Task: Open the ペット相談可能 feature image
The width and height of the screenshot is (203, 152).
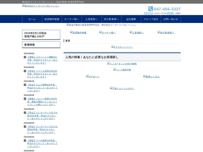Action: click(x=122, y=70)
